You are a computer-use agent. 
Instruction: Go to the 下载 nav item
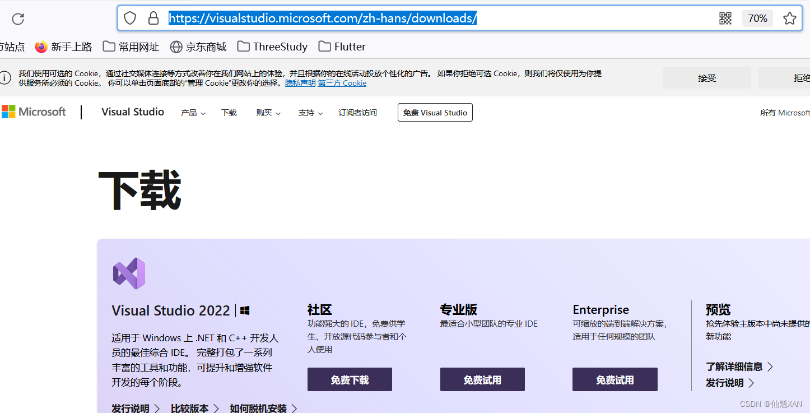(229, 113)
